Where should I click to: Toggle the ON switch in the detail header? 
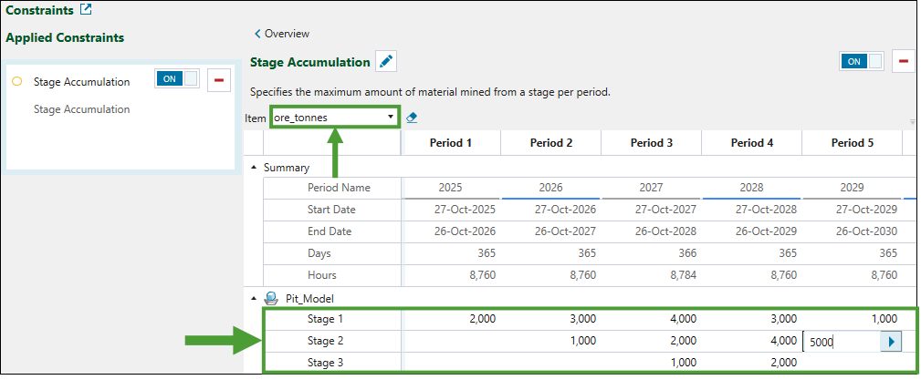pos(862,61)
